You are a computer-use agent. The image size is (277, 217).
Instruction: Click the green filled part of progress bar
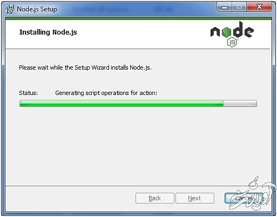[x=121, y=104]
